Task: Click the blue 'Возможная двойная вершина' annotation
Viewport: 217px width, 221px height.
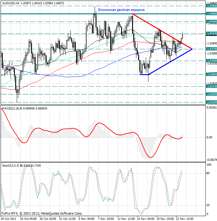Action: click(x=121, y=10)
